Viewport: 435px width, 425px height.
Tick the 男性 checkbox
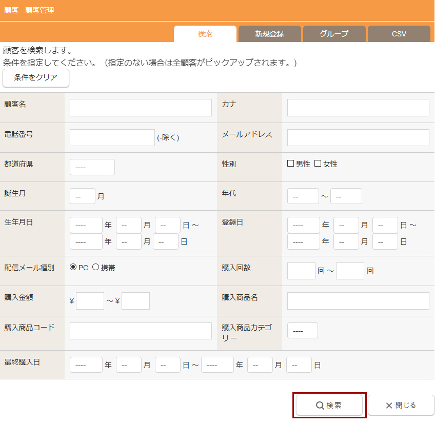[x=290, y=164]
